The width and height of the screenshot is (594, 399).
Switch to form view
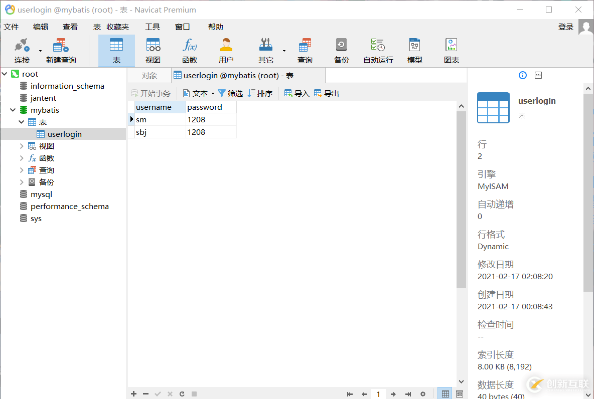click(460, 394)
